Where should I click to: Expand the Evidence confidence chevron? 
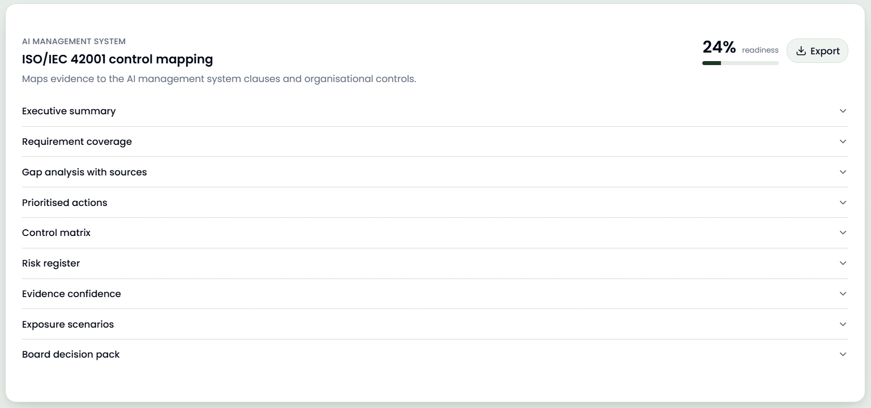[843, 294]
